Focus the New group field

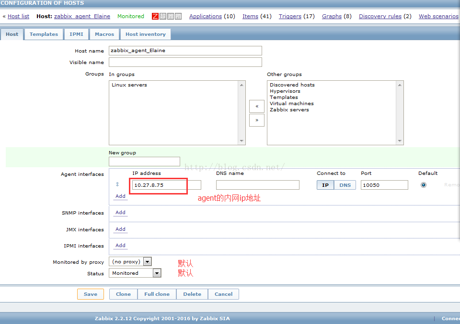[144, 162]
